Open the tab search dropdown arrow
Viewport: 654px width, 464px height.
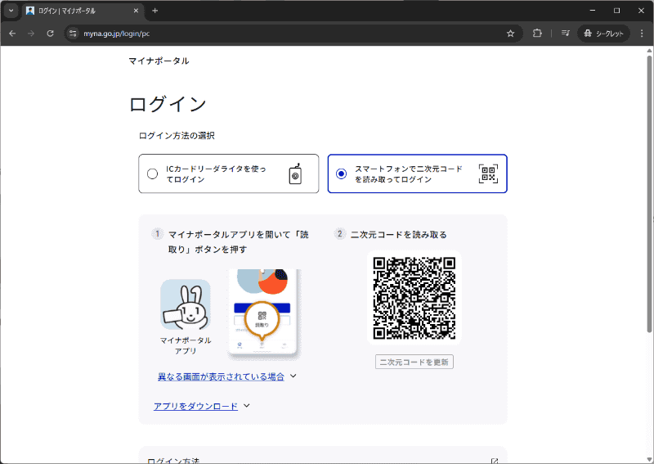tap(11, 11)
